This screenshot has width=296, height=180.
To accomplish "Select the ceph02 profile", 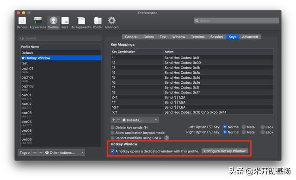I will 61,79.
